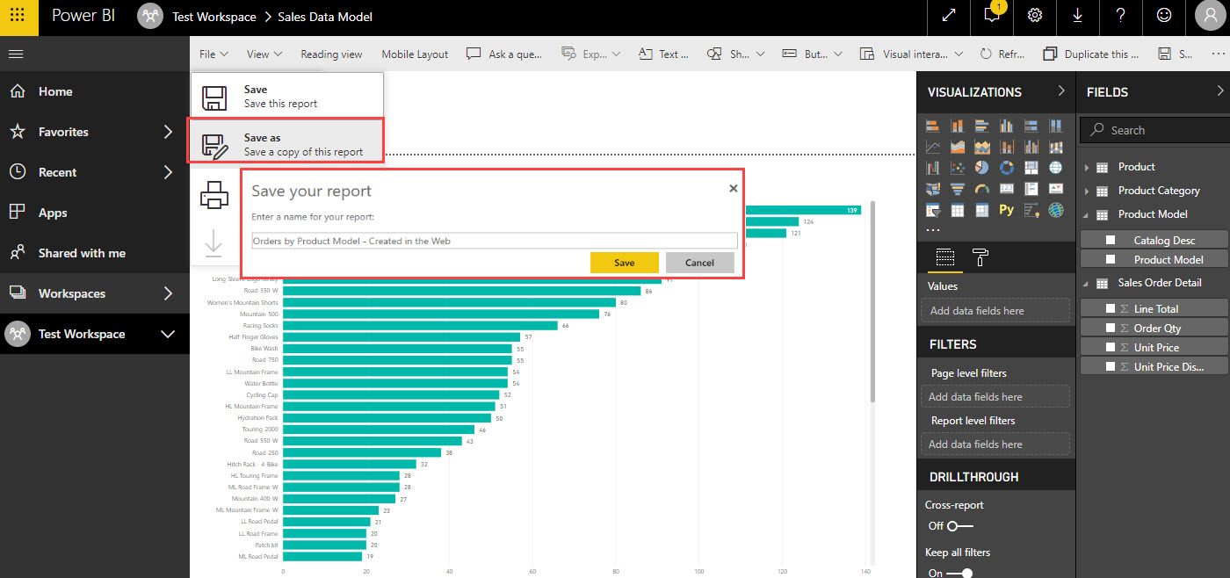Select the line chart visualization
1230x578 pixels.
pos(933,147)
